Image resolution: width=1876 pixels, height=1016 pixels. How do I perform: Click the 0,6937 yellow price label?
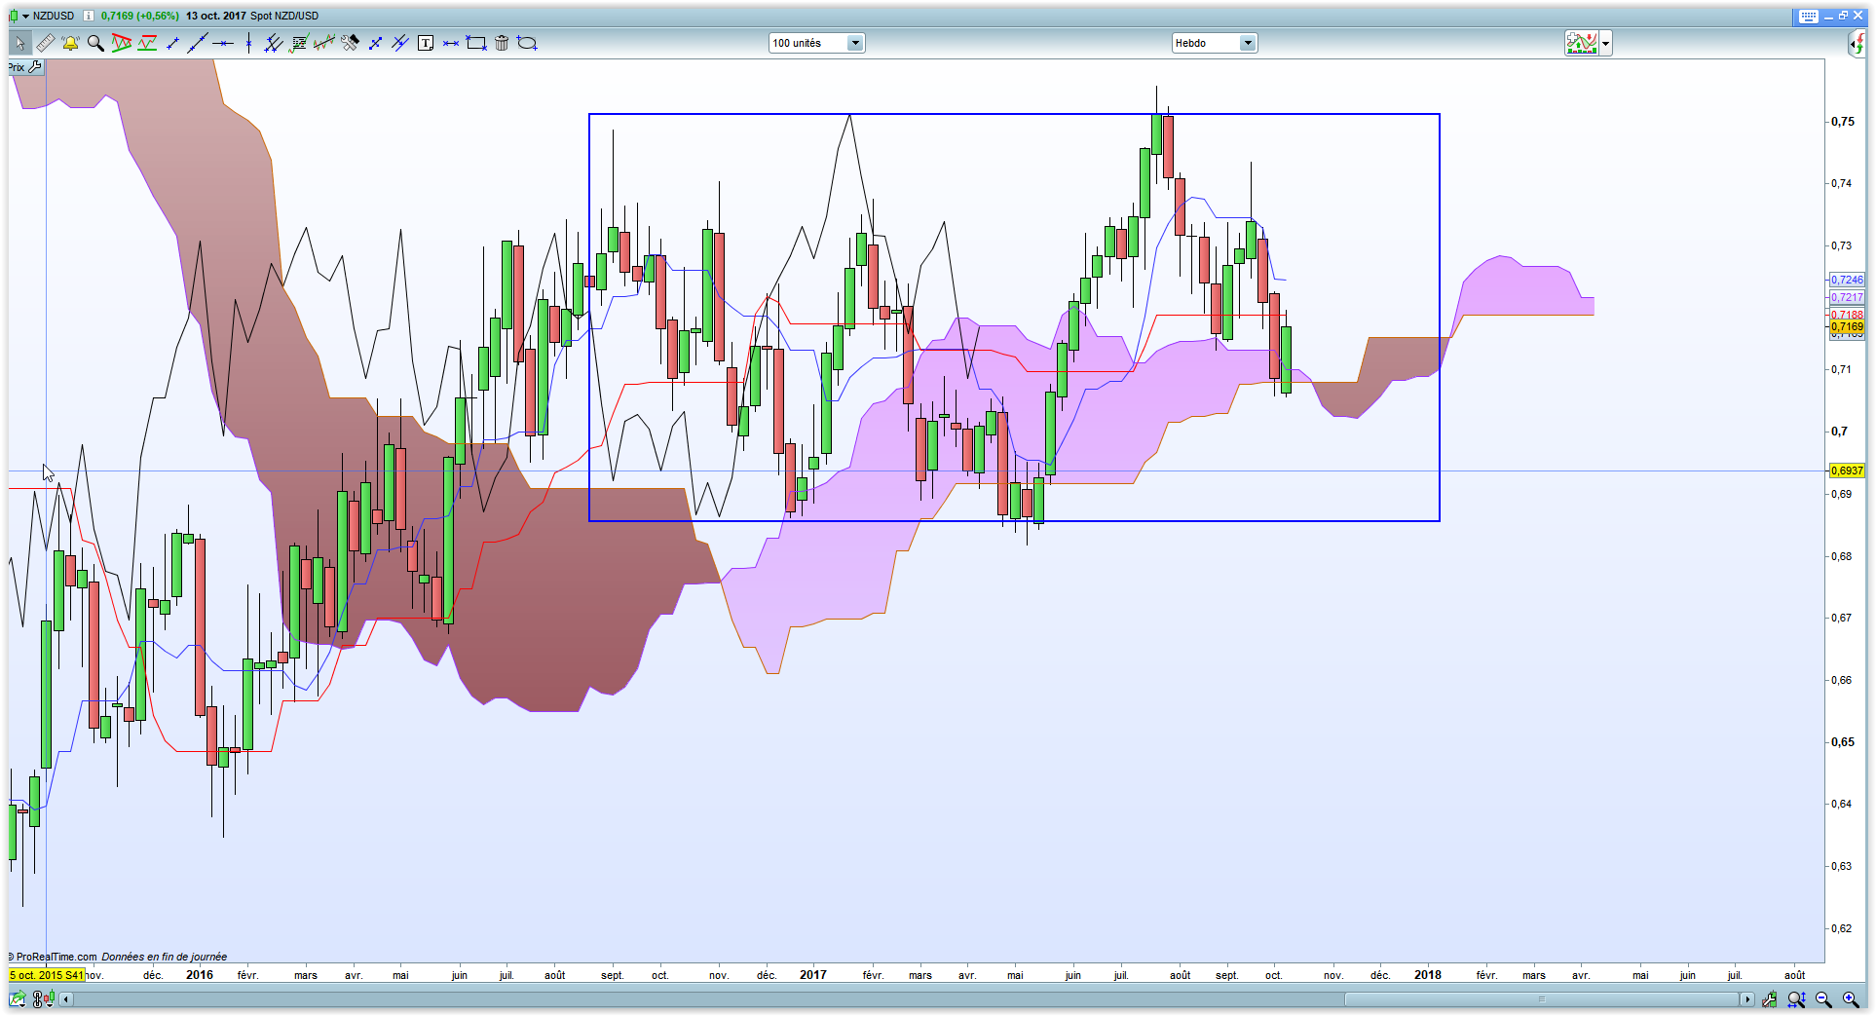coord(1847,470)
